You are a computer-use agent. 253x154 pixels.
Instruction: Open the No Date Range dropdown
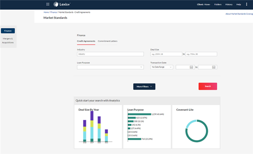tap(161, 67)
